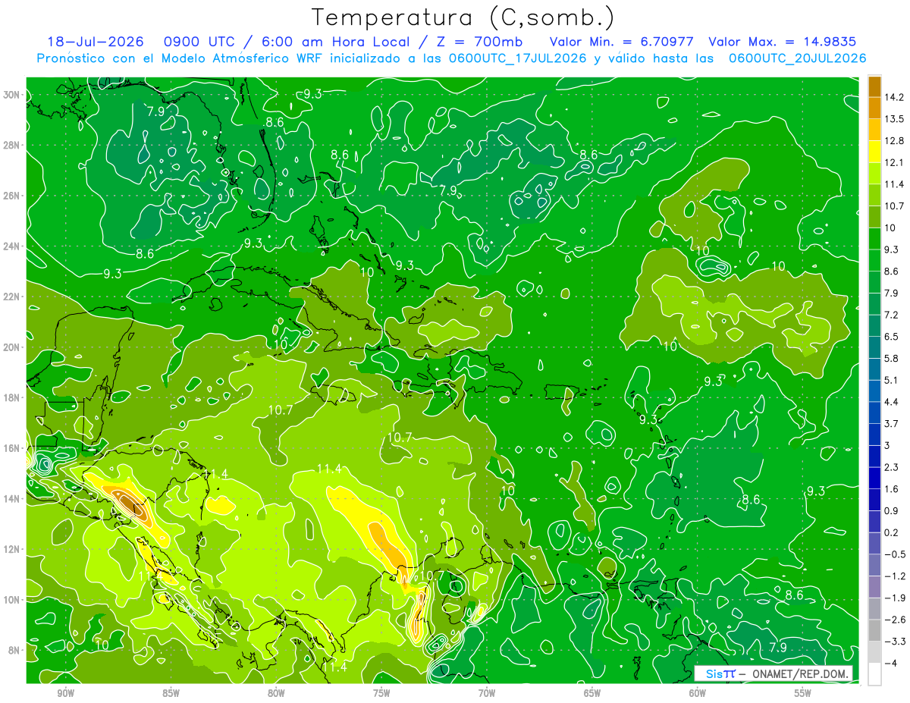910x703 pixels.
Task: Click "0600UTC_17JUL2026" initialization time text
Action: (518, 58)
